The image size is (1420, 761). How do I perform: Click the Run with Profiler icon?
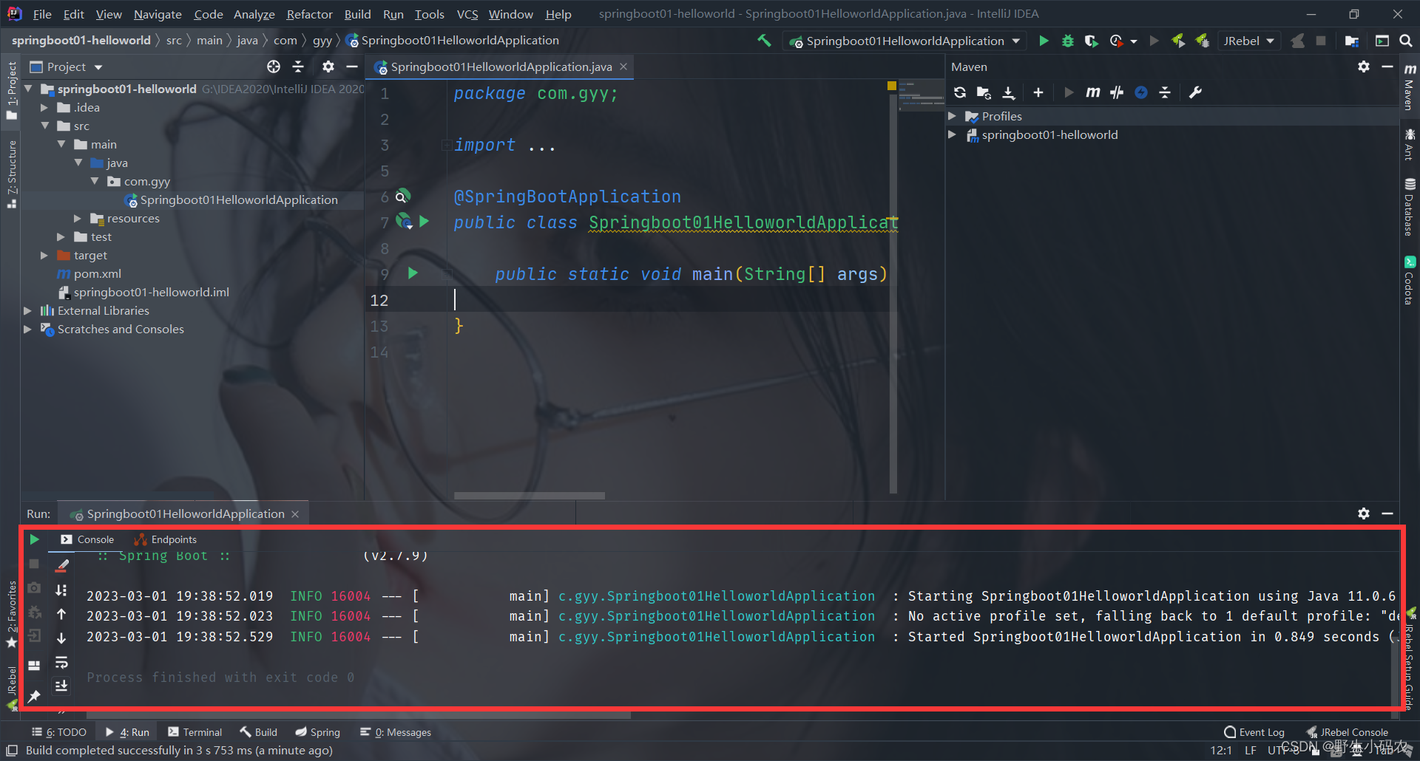click(1117, 41)
